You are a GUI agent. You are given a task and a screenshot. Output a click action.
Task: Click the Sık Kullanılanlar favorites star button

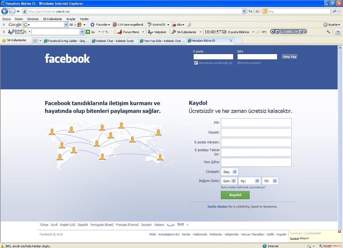click(x=14, y=40)
